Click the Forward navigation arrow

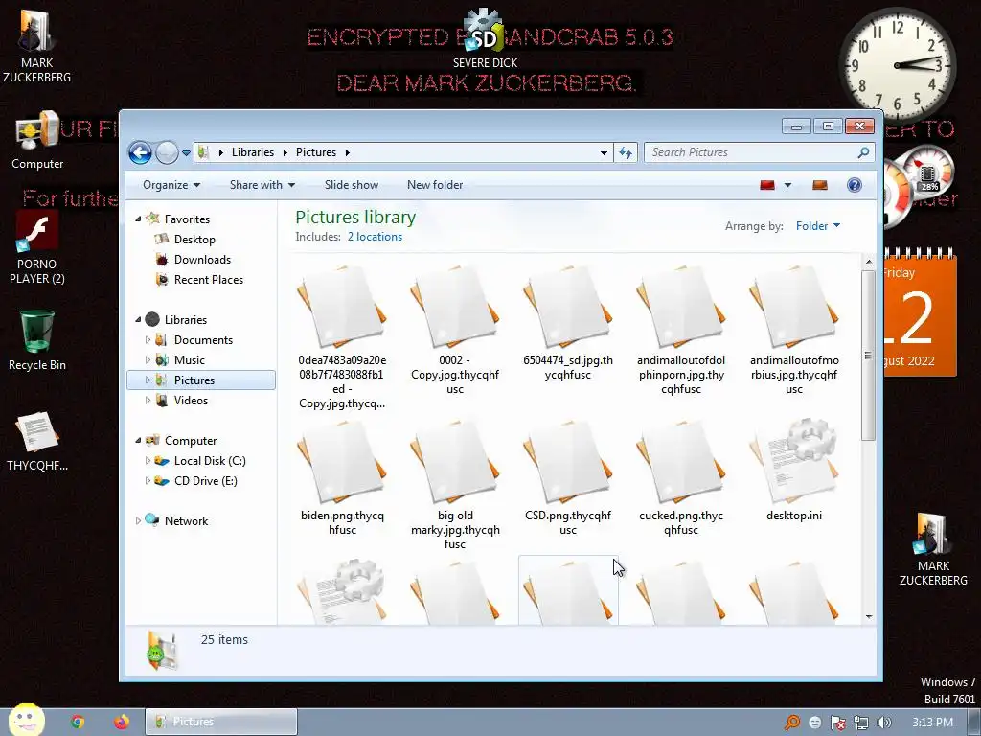coord(167,152)
